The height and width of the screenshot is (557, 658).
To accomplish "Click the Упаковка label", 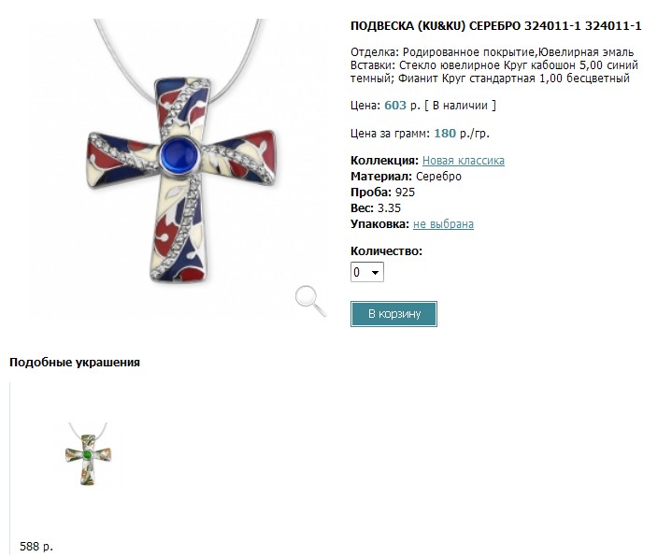I will 379,224.
